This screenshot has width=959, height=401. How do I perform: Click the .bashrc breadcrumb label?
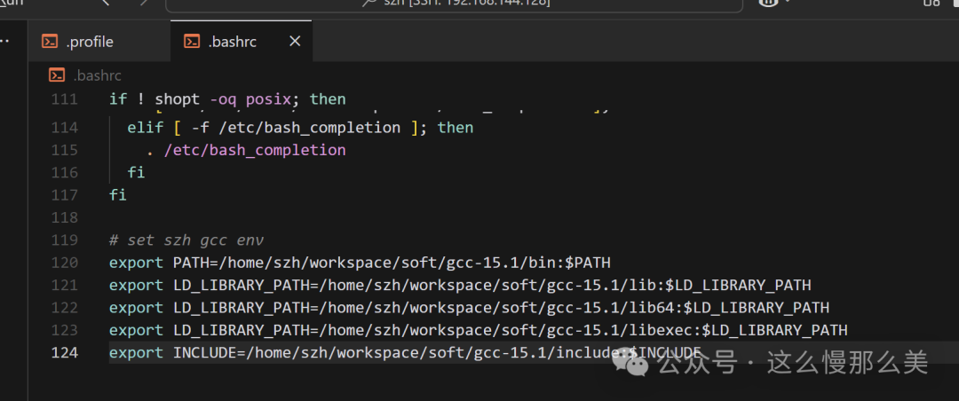coord(98,75)
